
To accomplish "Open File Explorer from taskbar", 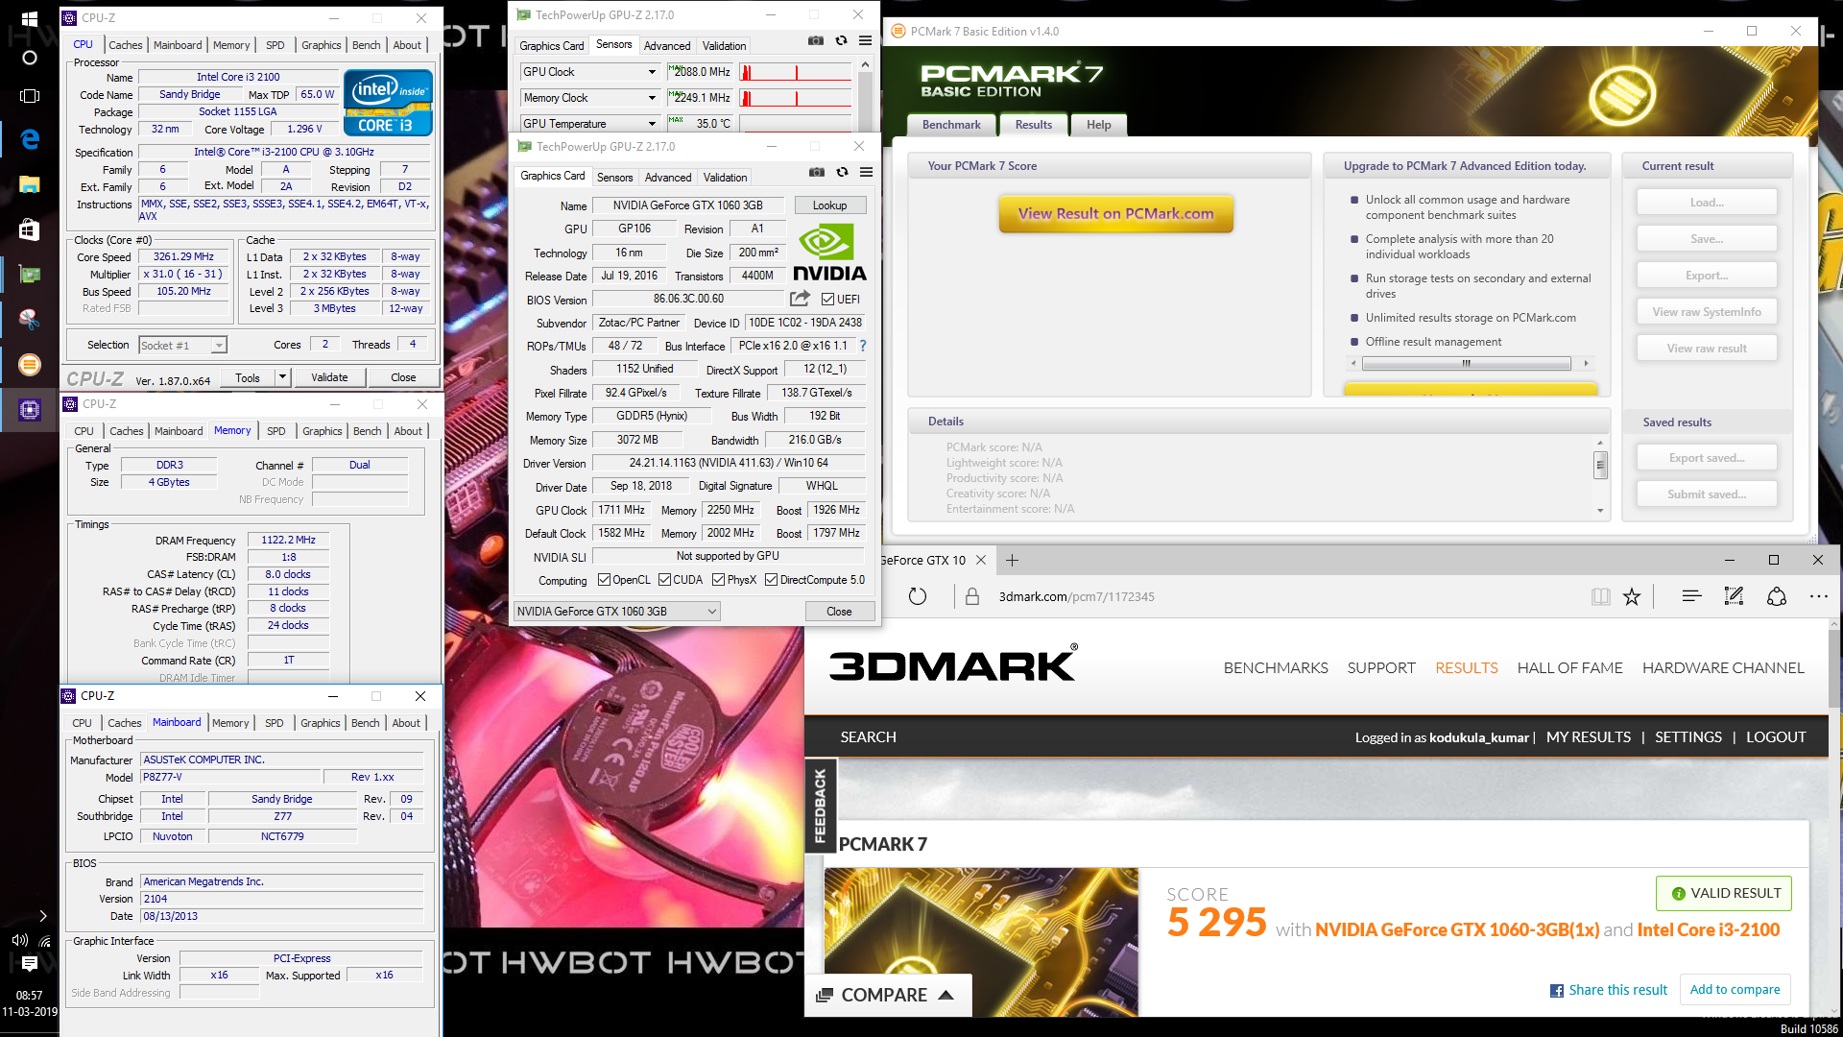I will coord(30,184).
